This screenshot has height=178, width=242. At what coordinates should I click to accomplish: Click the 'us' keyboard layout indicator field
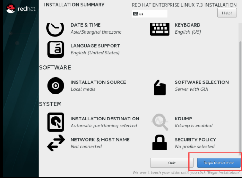pyautogui.click(x=149, y=14)
